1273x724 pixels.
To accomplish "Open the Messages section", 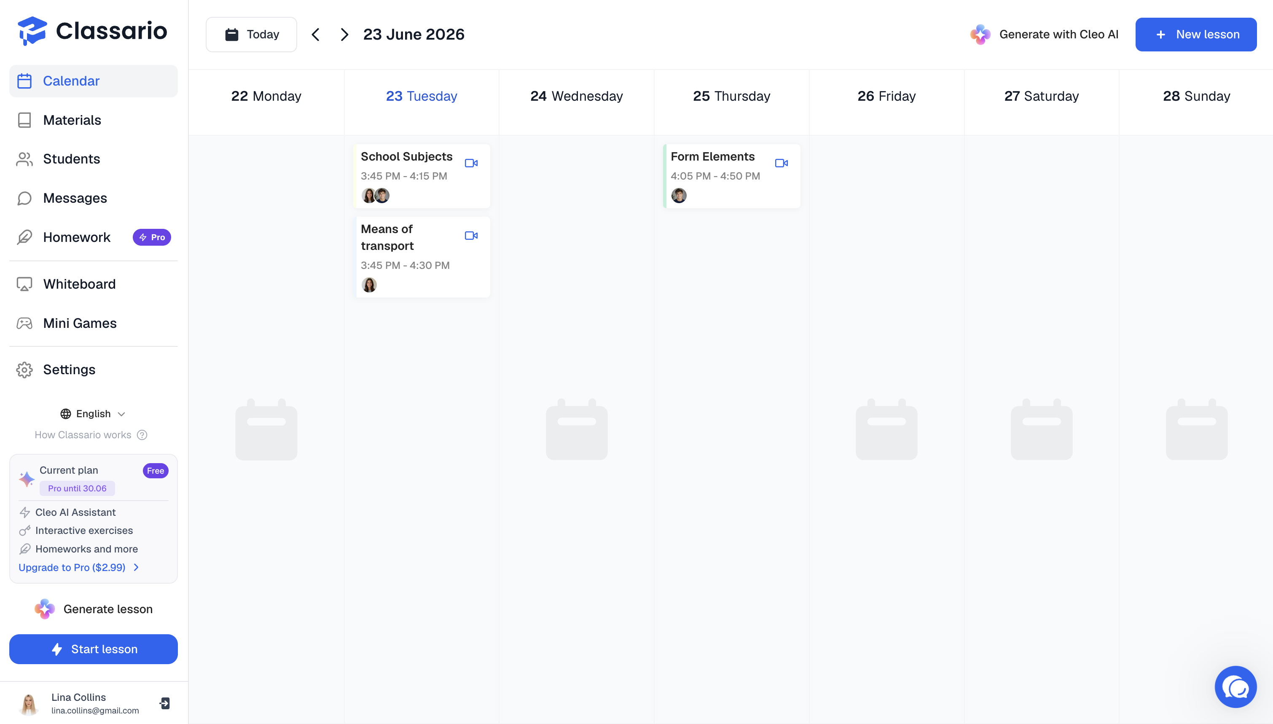I will click(94, 198).
